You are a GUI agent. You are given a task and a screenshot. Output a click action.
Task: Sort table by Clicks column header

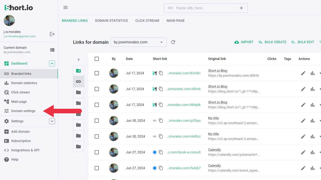pyautogui.click(x=272, y=59)
